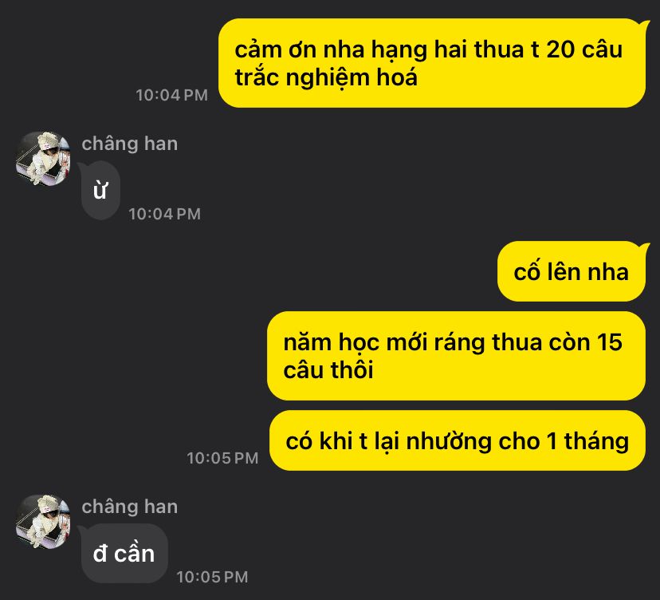Tap the gray 'ừ' message bubble

pos(100,191)
